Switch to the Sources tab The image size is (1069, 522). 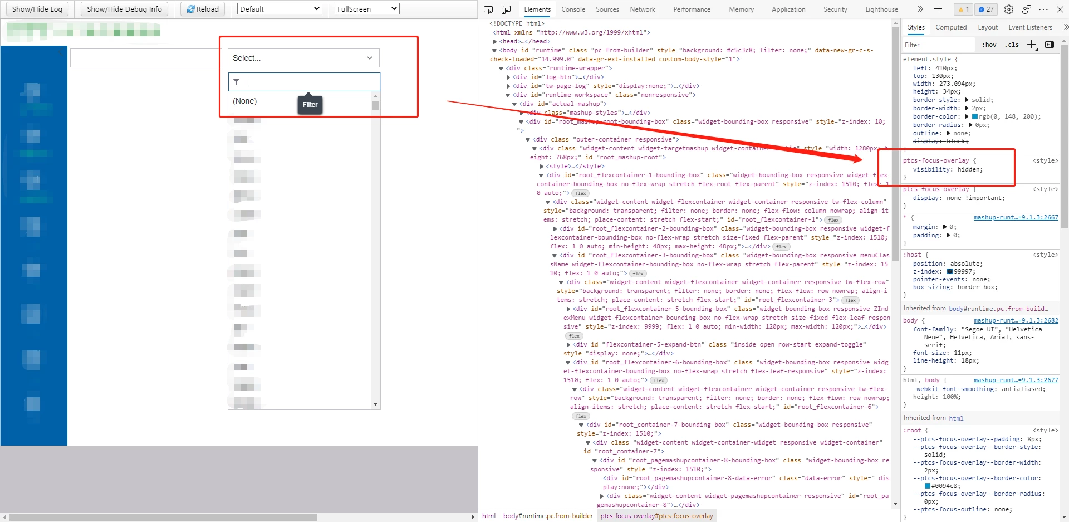pyautogui.click(x=607, y=9)
